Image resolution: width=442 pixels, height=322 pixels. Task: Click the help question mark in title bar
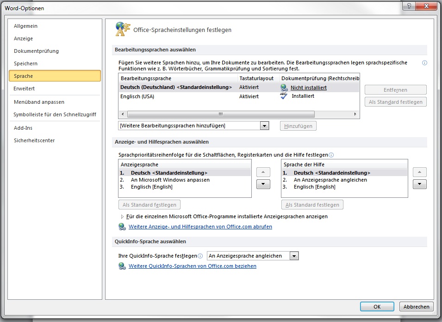[x=409, y=6]
